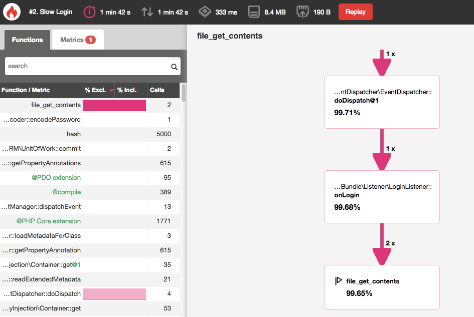This screenshot has width=474, height=317.
Task: Click the CPU time chip icon
Action: click(205, 12)
